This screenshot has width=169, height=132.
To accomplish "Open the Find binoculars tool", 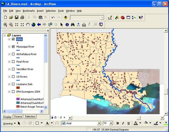I will [73, 25].
